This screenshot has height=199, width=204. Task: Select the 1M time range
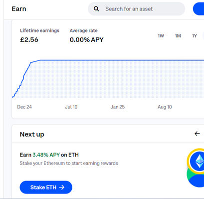(178, 36)
